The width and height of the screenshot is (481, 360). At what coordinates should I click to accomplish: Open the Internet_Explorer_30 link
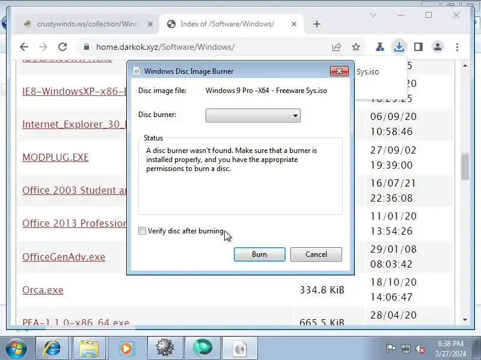tap(74, 124)
